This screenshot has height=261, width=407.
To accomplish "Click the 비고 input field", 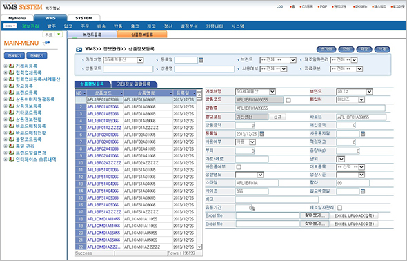I will pos(277,200).
